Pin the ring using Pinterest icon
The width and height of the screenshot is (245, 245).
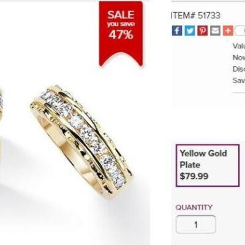203,31
